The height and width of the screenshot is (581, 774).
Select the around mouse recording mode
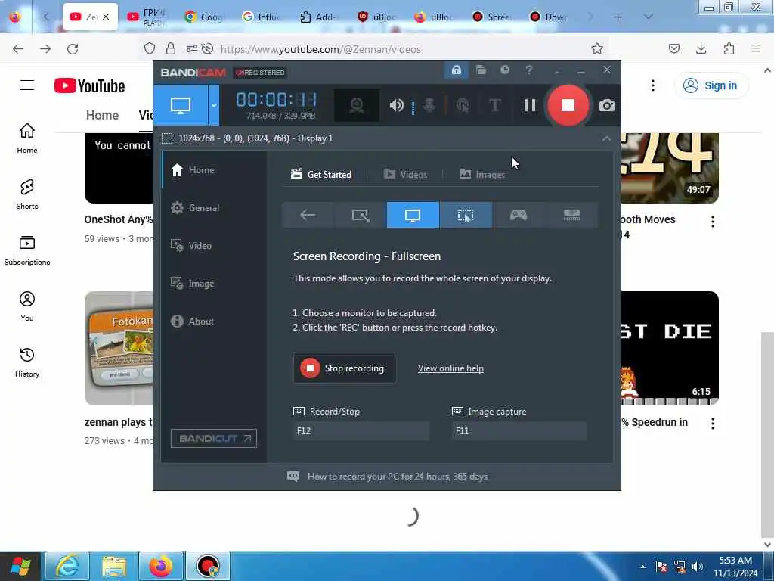[x=466, y=215]
